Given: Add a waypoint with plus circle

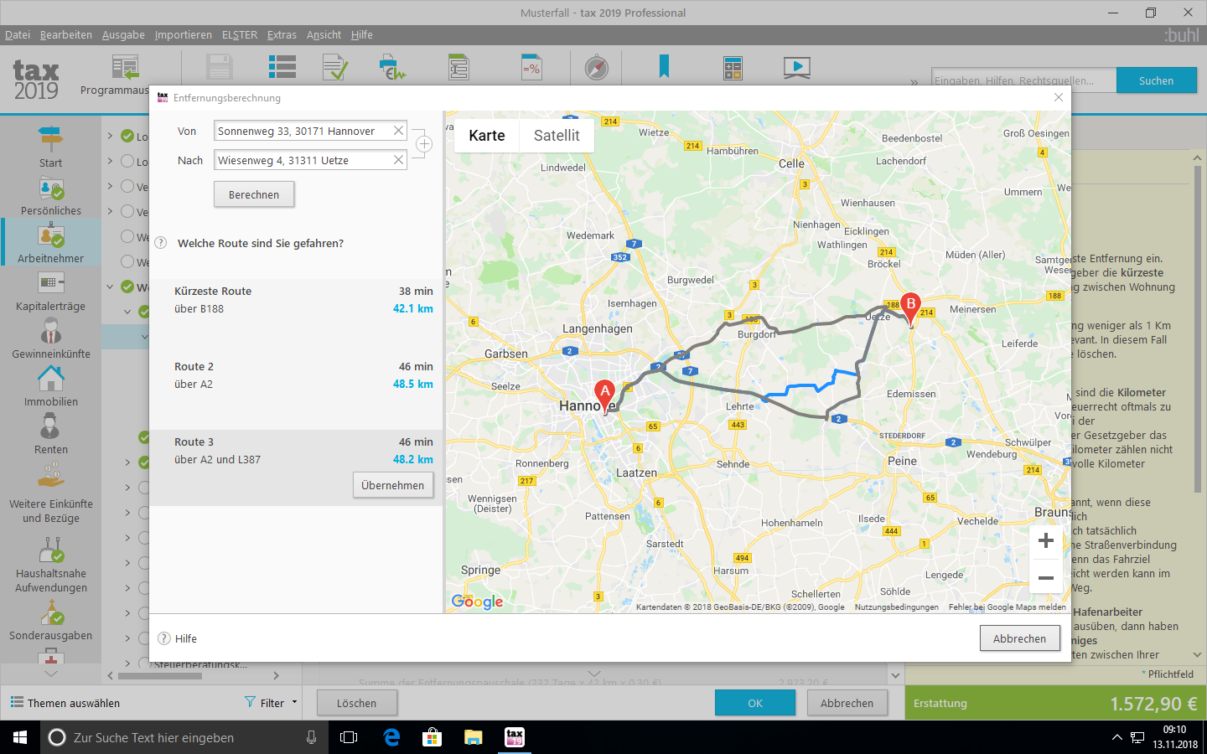Looking at the screenshot, I should (x=424, y=144).
